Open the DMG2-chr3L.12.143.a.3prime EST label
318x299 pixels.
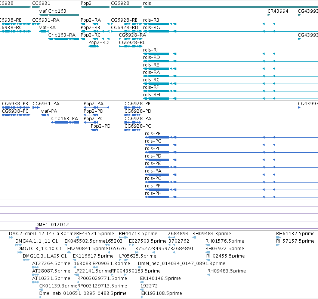[x=43, y=234]
